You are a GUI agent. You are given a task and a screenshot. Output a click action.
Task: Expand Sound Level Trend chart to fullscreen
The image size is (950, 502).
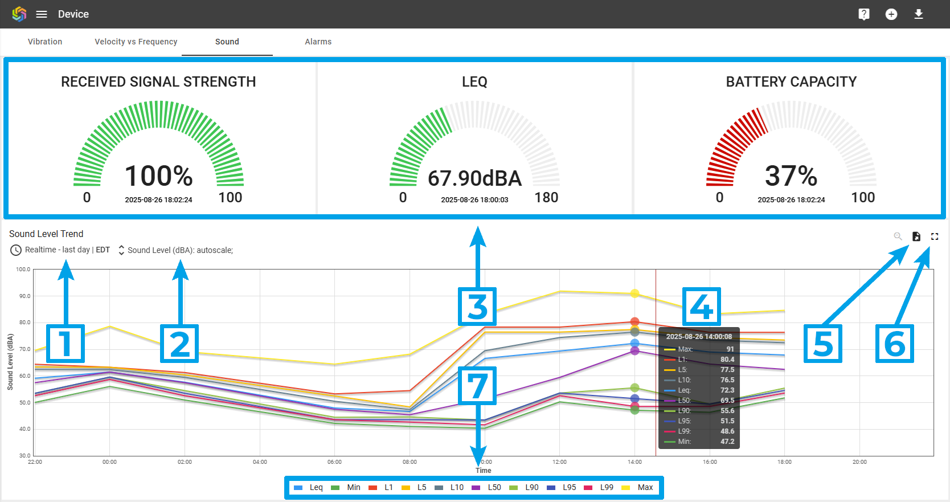click(x=934, y=236)
